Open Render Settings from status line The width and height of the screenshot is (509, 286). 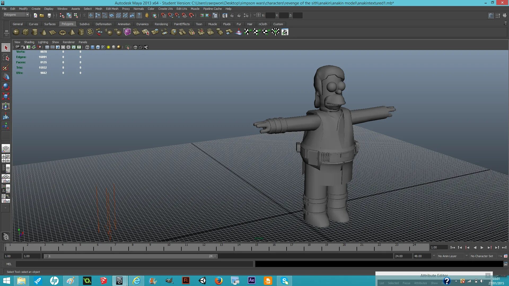[x=246, y=15]
